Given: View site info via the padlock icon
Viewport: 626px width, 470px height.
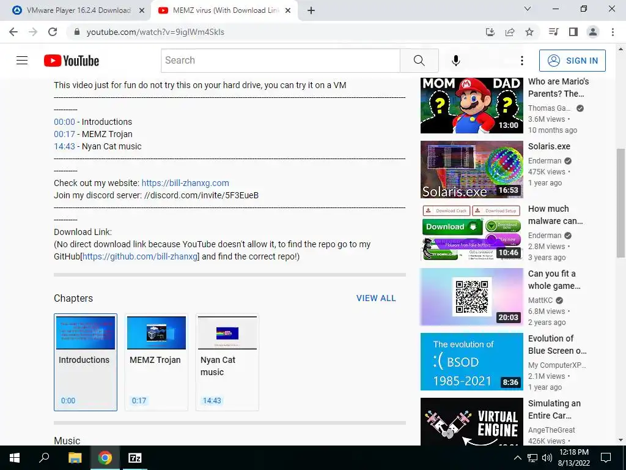Looking at the screenshot, I should coord(77,32).
